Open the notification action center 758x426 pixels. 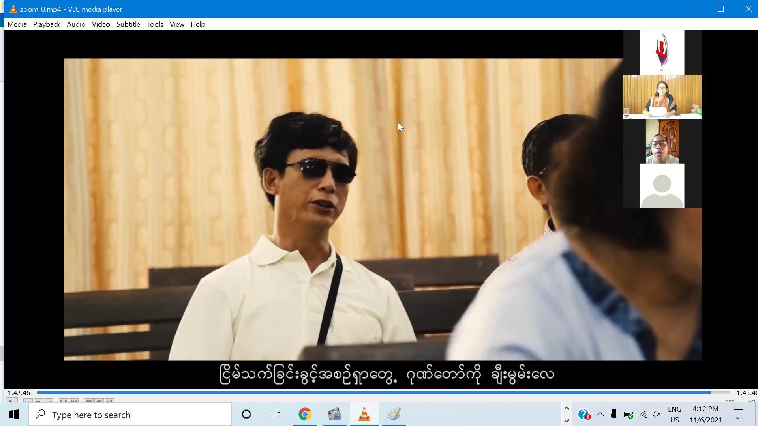pos(738,415)
